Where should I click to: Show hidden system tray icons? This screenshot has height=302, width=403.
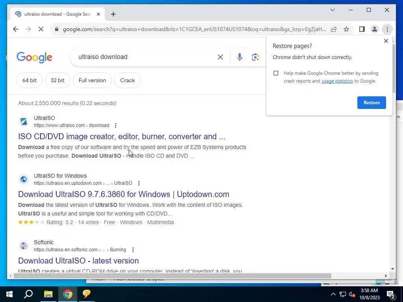tap(333, 294)
